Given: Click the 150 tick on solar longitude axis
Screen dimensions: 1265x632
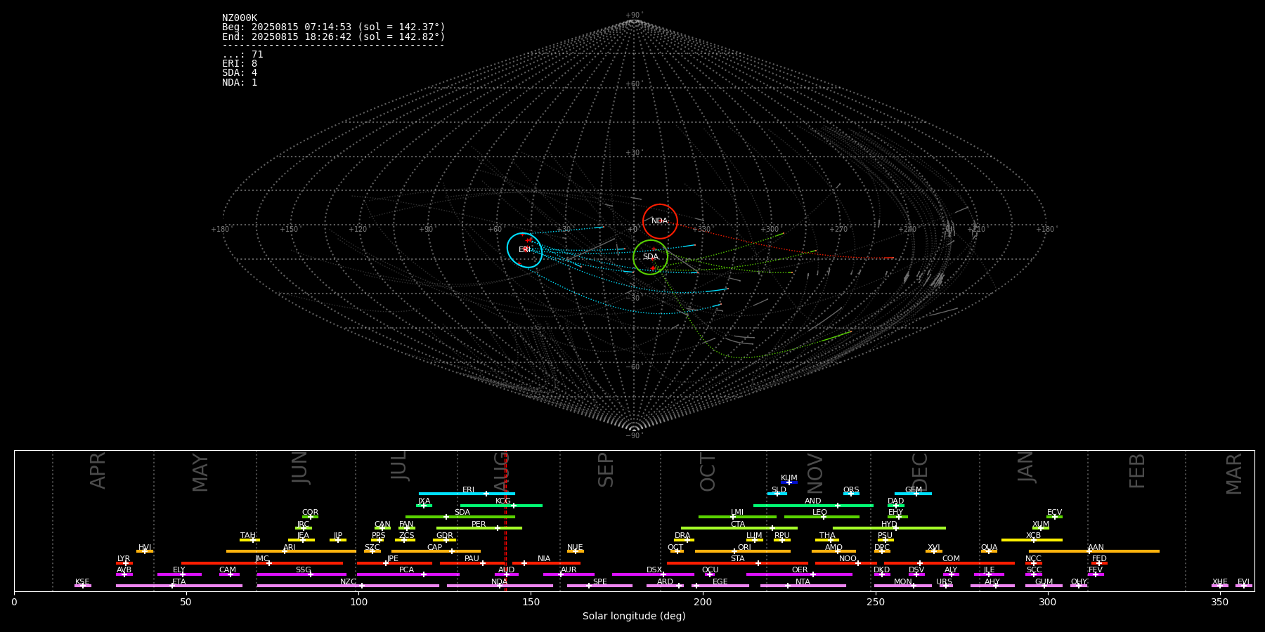Looking at the screenshot, I should [x=531, y=603].
